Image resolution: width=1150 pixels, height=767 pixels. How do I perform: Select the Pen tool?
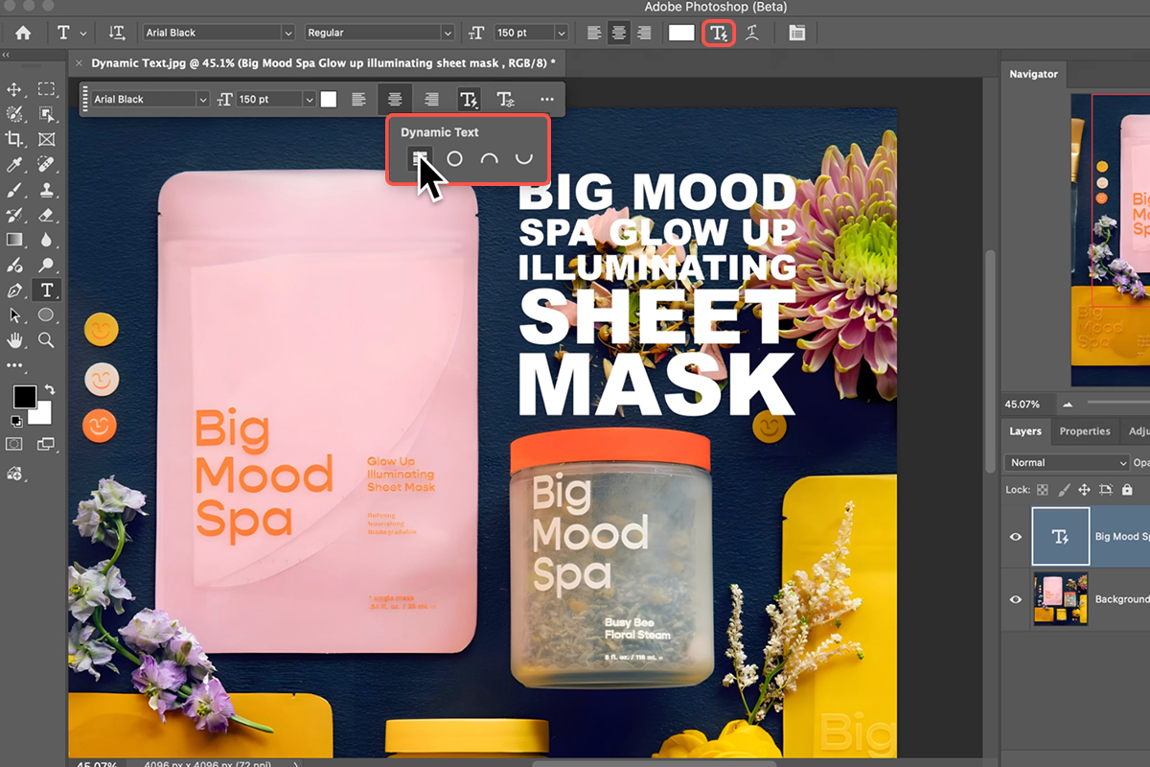pyautogui.click(x=14, y=290)
